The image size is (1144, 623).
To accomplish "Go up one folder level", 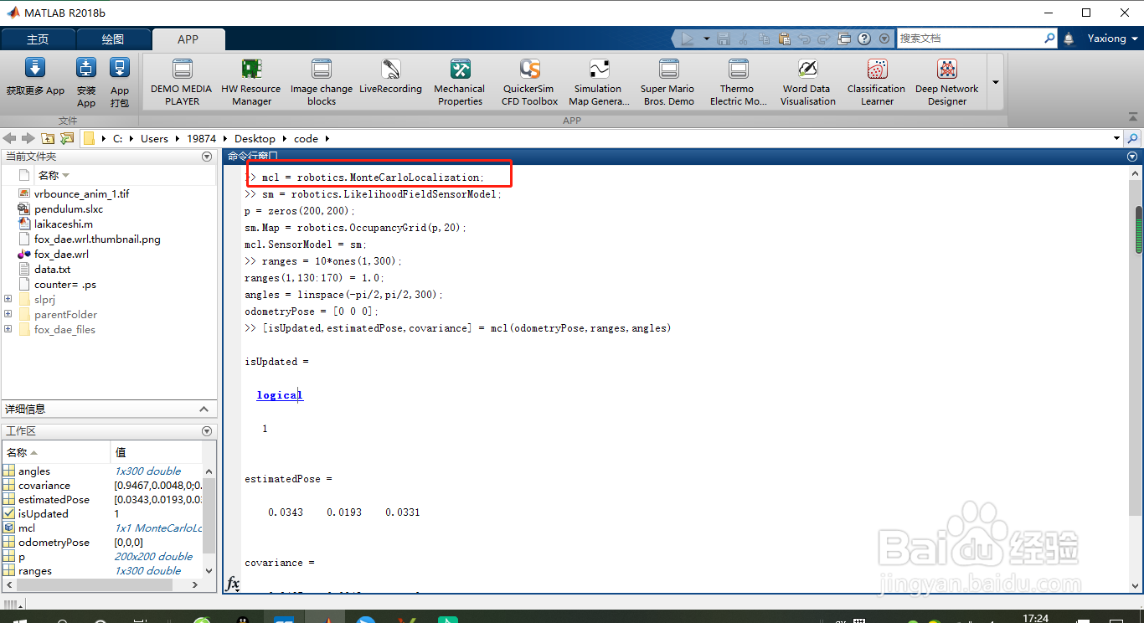I will click(x=48, y=138).
